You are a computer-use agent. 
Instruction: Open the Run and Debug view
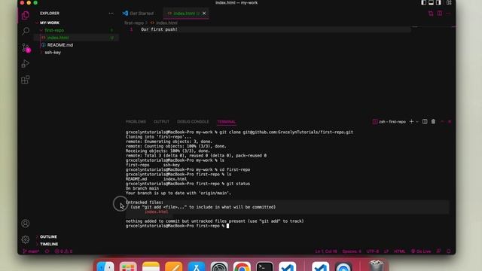(x=26, y=63)
